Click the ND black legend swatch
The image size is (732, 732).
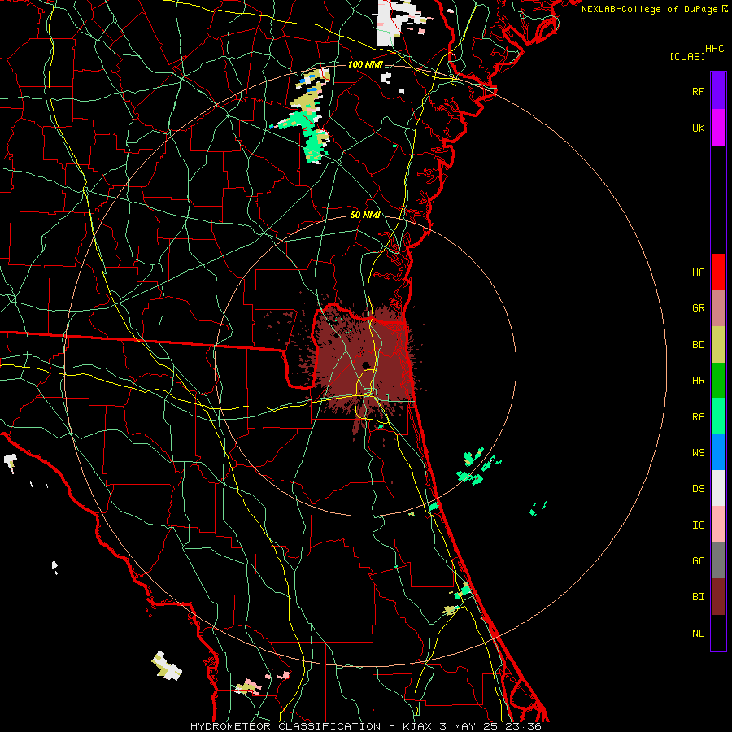718,633
